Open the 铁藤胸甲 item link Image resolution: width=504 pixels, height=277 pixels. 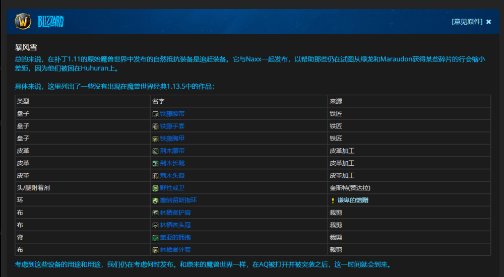(x=172, y=138)
